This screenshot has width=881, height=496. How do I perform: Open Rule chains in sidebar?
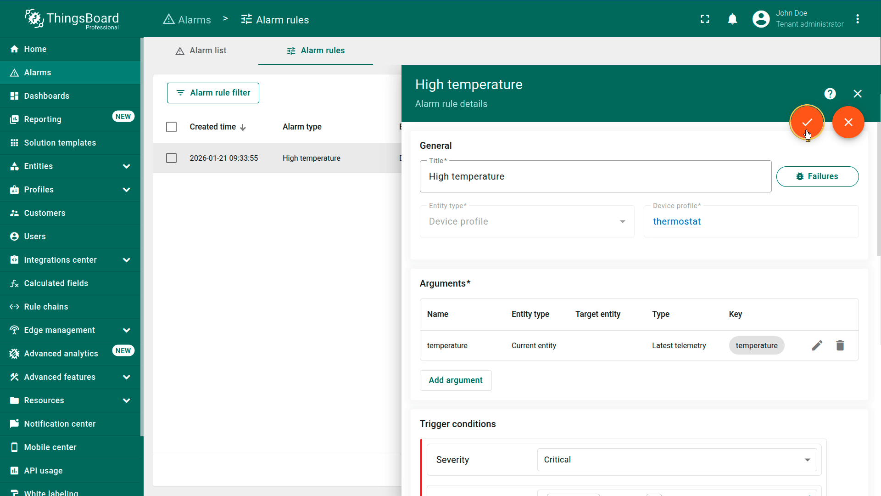coord(46,307)
